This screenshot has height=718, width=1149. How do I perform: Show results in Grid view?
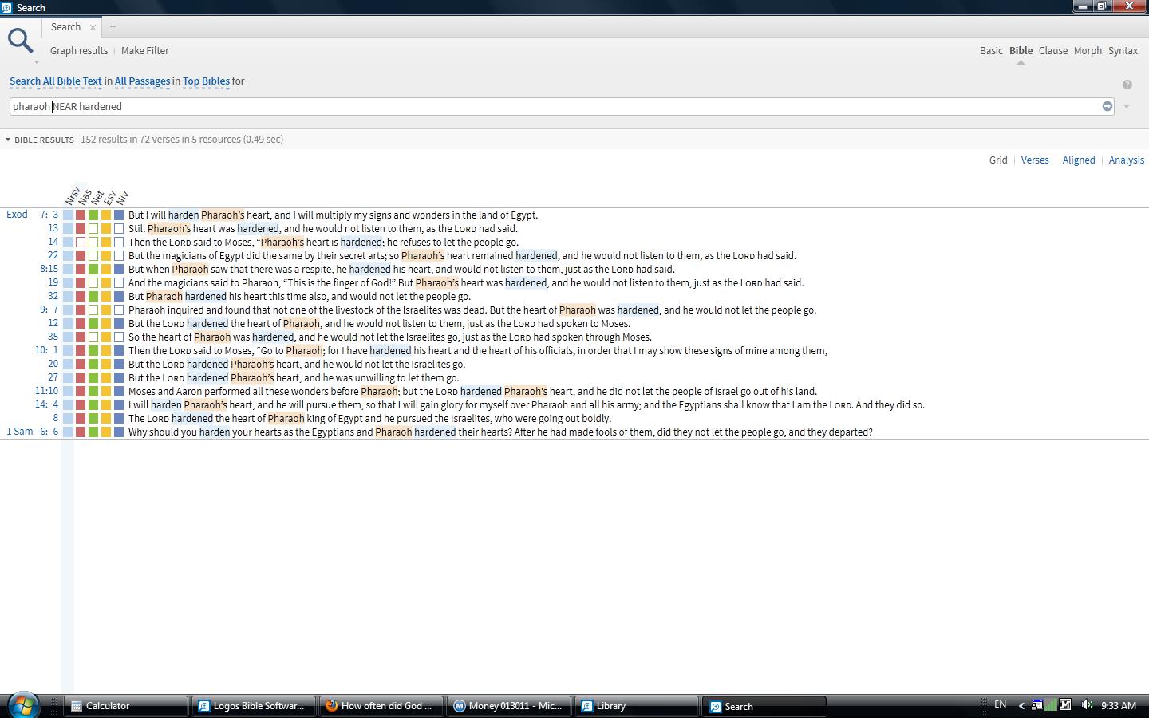pos(998,160)
